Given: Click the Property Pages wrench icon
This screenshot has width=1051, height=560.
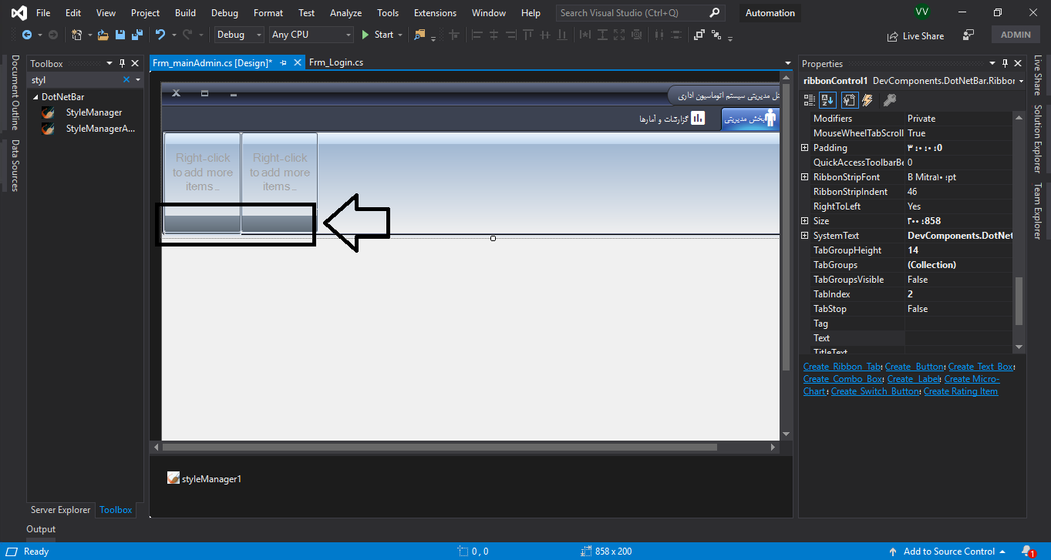Looking at the screenshot, I should click(889, 100).
